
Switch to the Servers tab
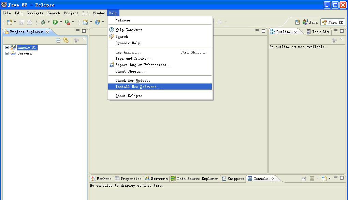pyautogui.click(x=156, y=179)
